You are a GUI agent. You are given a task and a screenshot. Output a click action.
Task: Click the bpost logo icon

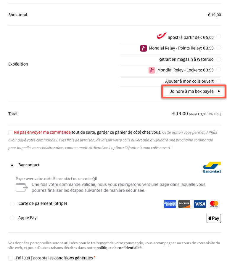pyautogui.click(x=161, y=36)
